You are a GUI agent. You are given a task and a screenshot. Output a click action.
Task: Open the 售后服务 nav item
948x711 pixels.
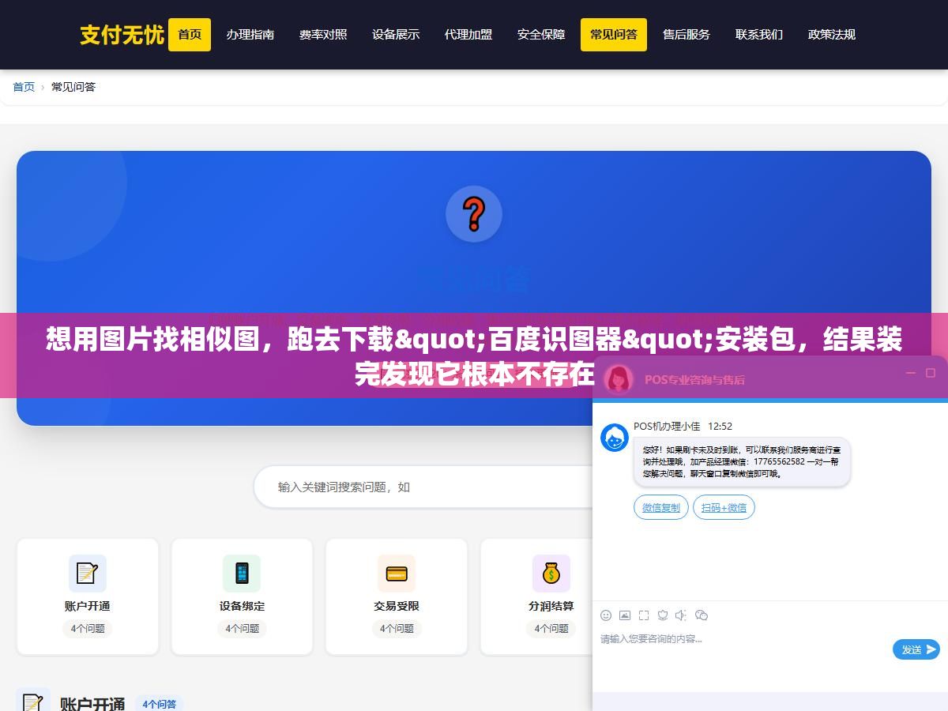[x=687, y=35]
